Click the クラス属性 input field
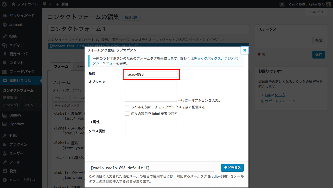Viewport: 333px width, 188px height. pos(151,132)
